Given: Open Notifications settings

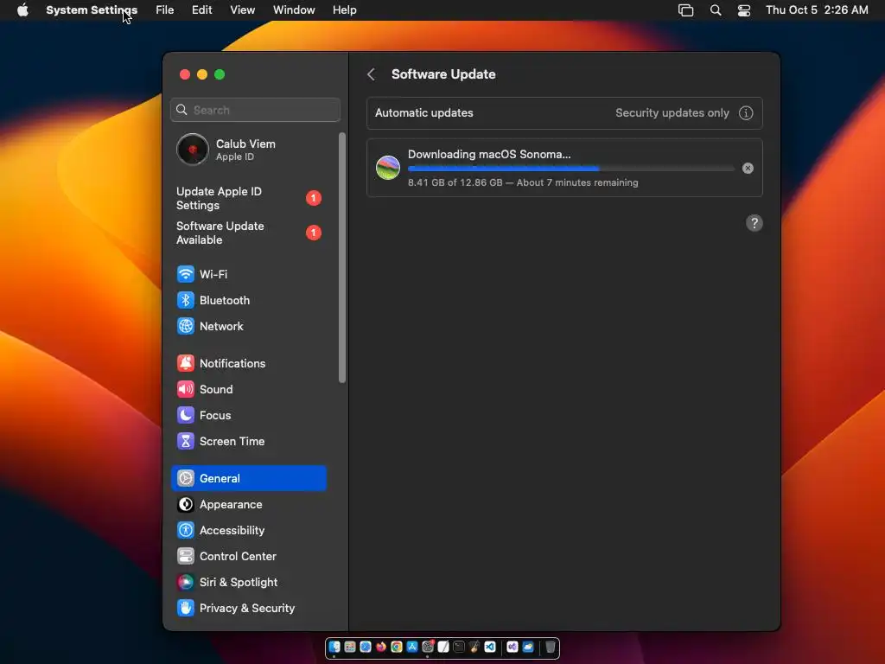Looking at the screenshot, I should [x=248, y=364].
